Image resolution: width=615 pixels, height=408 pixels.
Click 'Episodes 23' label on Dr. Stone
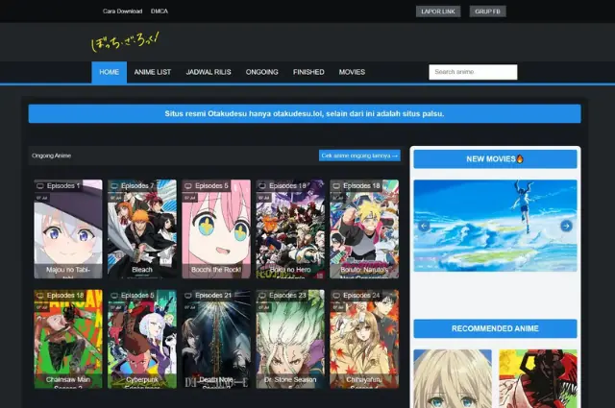[x=287, y=296]
